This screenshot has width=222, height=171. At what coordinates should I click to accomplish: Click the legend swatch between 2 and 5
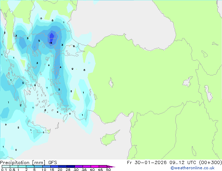click(30, 166)
